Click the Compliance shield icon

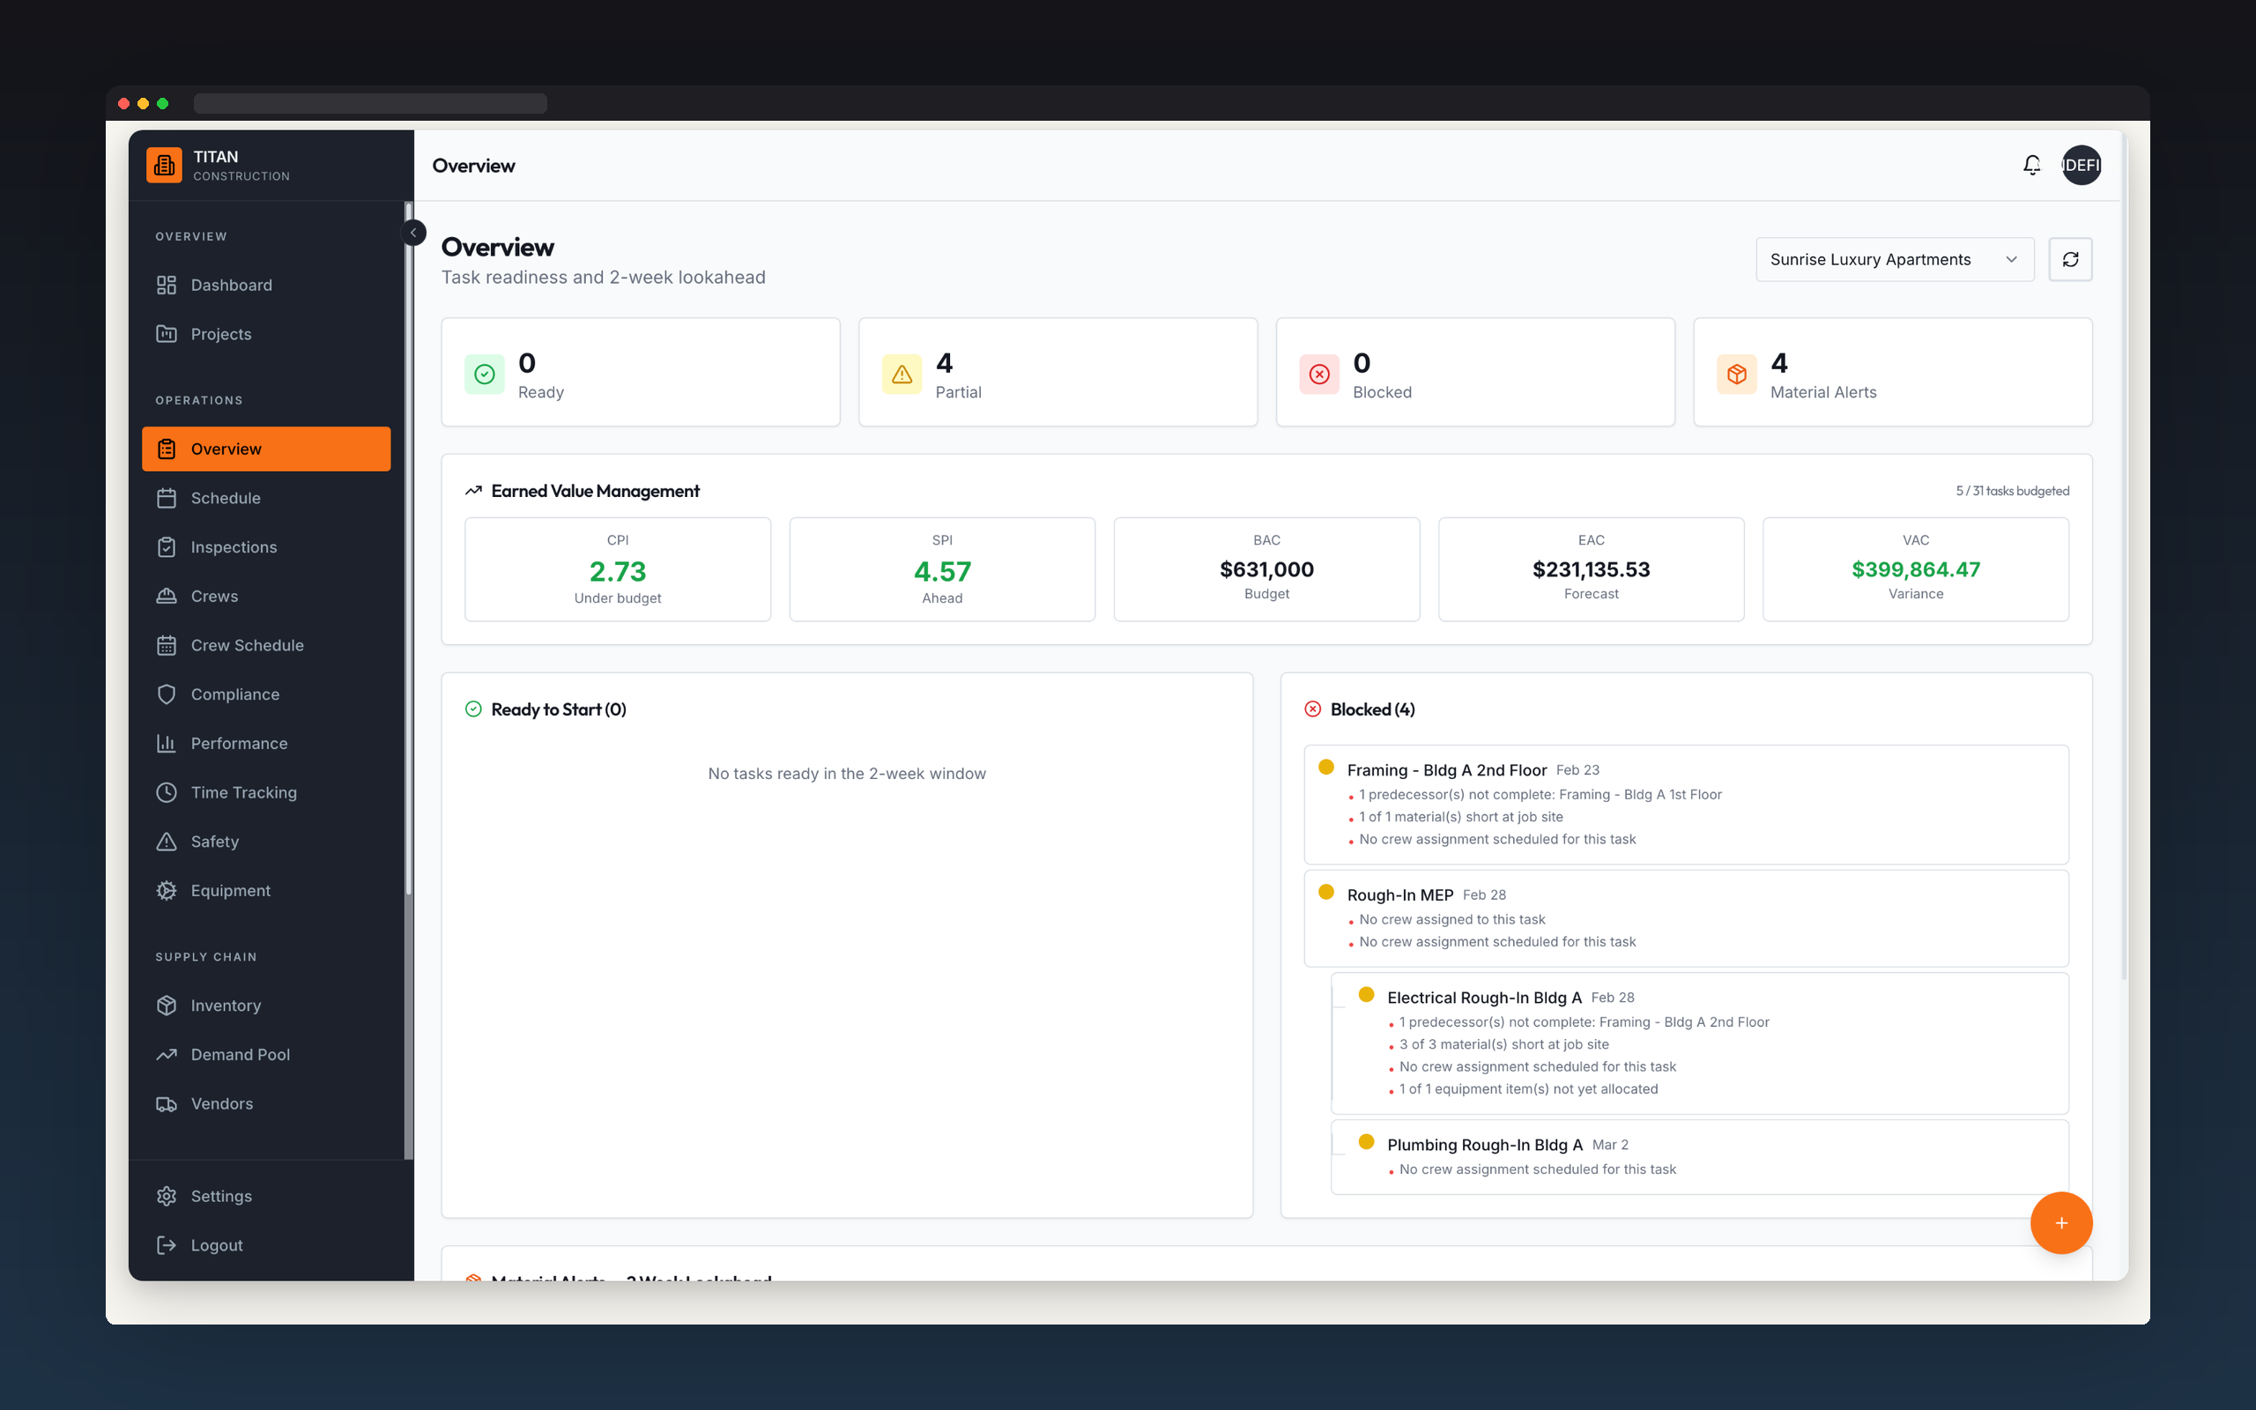point(167,694)
